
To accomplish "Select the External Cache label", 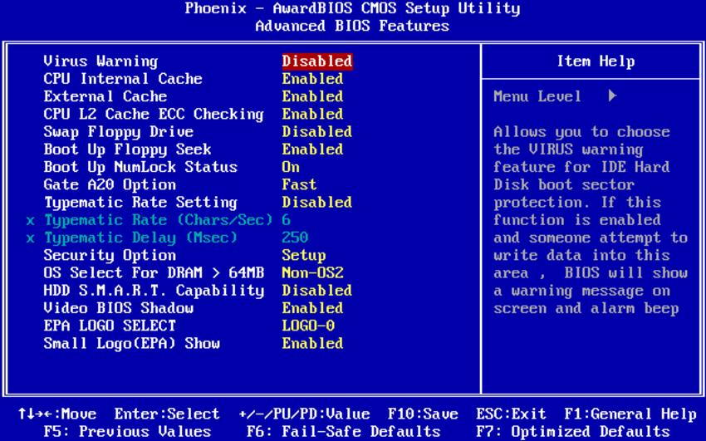I will point(105,96).
